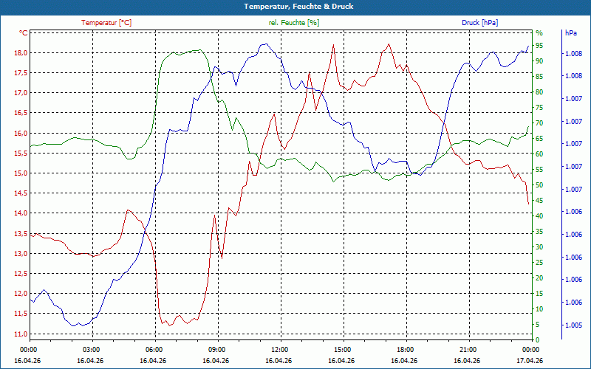Click the 50 humidity axis value
This screenshot has height=369, width=591.
[x=539, y=185]
